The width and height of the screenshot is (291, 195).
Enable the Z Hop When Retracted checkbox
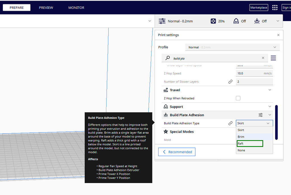238,98
